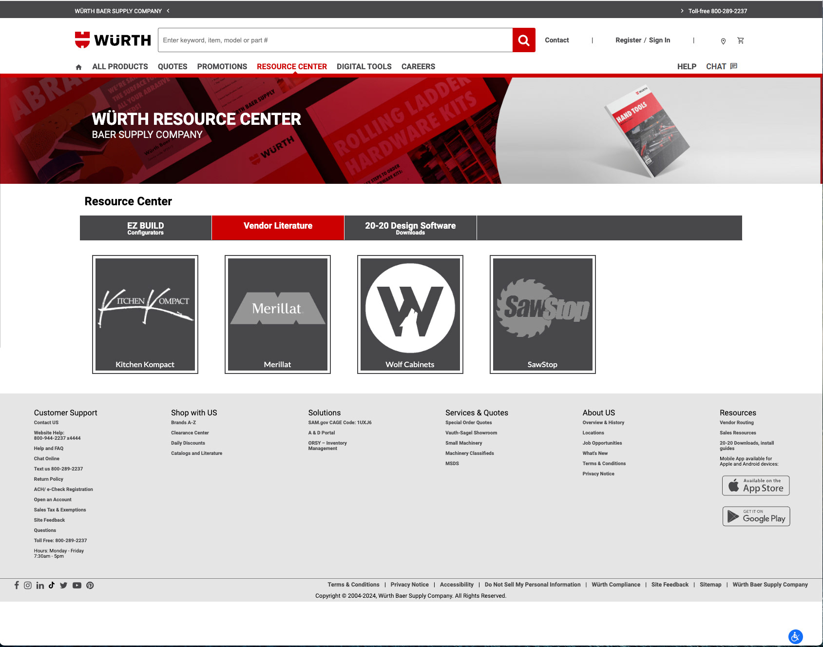Collapse the Würth Baer Supply Company chevron
Image resolution: width=823 pixels, height=647 pixels.
click(168, 11)
